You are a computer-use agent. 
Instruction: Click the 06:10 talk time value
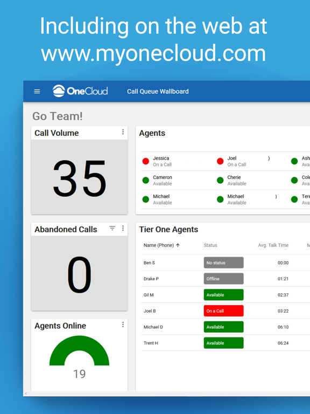pyautogui.click(x=283, y=327)
